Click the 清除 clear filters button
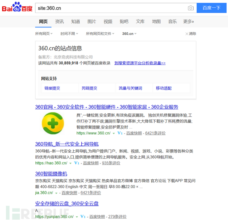 [191, 34]
